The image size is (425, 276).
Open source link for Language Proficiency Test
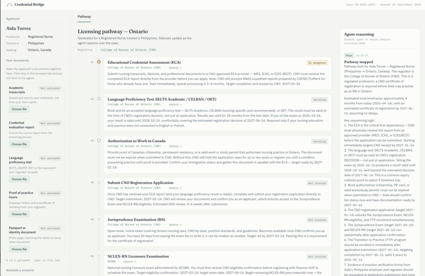175,104
